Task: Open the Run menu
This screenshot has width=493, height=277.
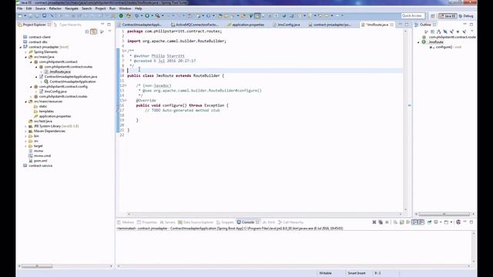Action: (112, 8)
